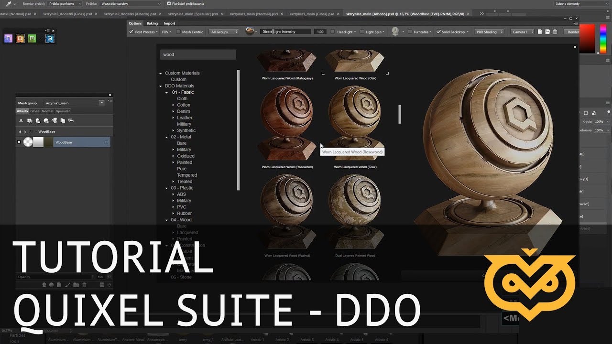This screenshot has width=612, height=344.
Task: Open the All Groups dropdown
Action: click(x=224, y=32)
